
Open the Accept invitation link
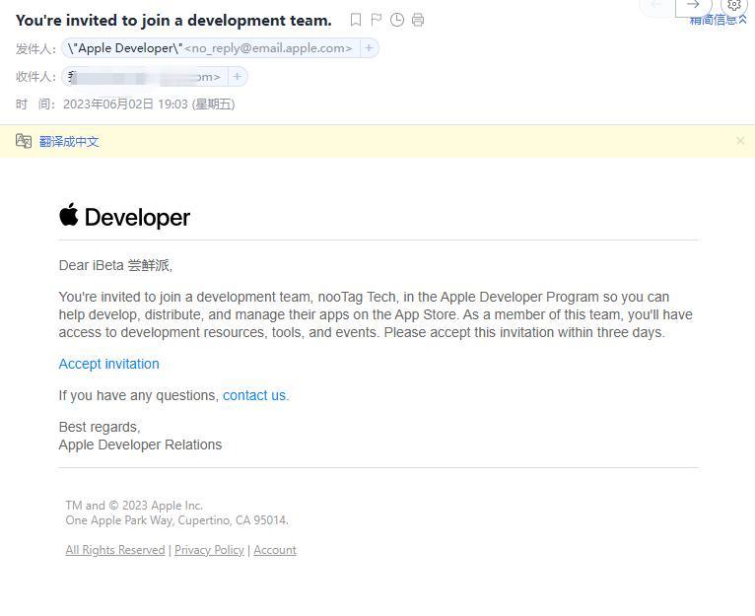pos(108,364)
